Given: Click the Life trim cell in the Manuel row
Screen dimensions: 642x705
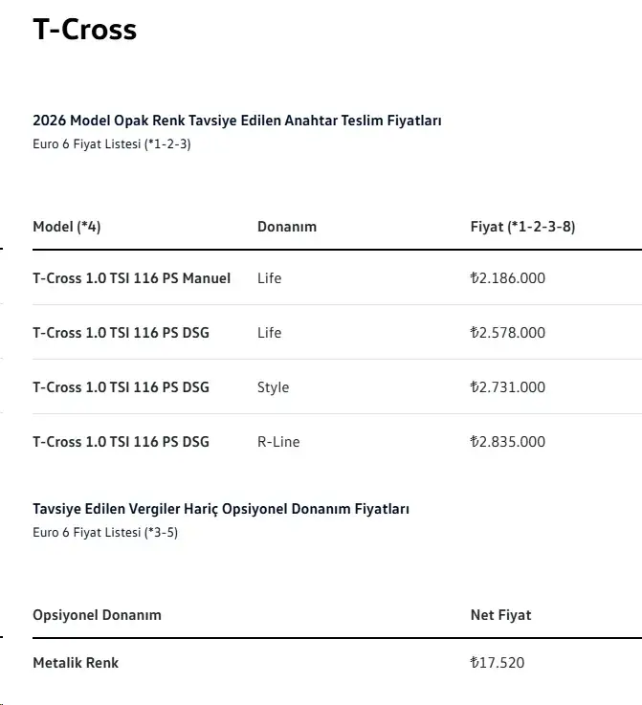Looking at the screenshot, I should [269, 278].
